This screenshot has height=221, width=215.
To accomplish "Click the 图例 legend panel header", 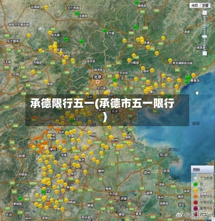I will [x=203, y=170].
